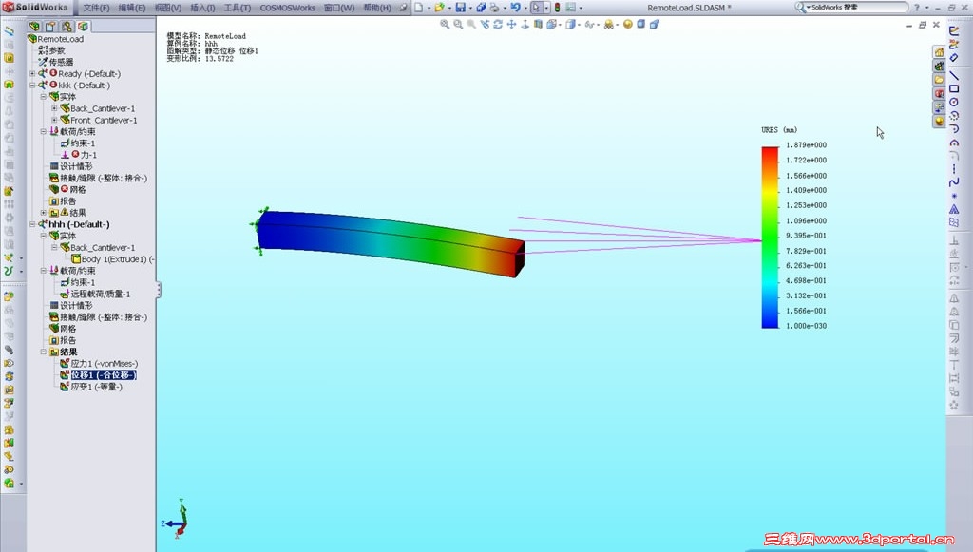This screenshot has width=973, height=552.
Task: Click the Zoom to Area icon
Action: coord(458,24)
